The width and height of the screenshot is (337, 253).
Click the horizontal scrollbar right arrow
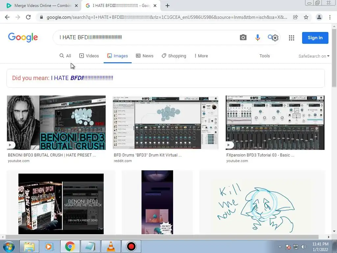329,237
